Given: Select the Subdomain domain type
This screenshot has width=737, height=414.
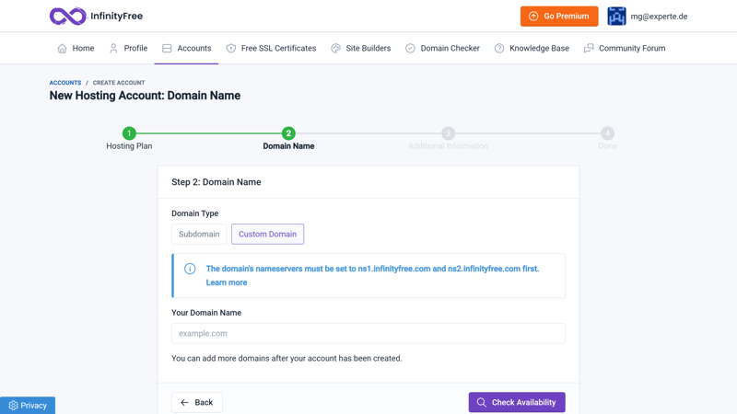Looking at the screenshot, I should (x=199, y=235).
